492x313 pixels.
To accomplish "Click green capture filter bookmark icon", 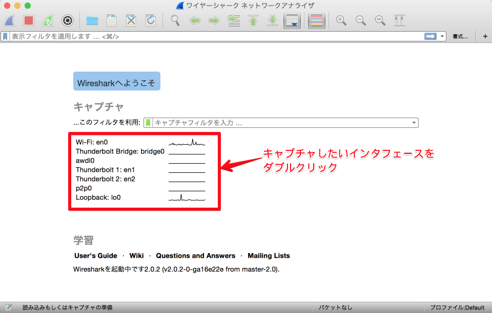I will [x=148, y=123].
